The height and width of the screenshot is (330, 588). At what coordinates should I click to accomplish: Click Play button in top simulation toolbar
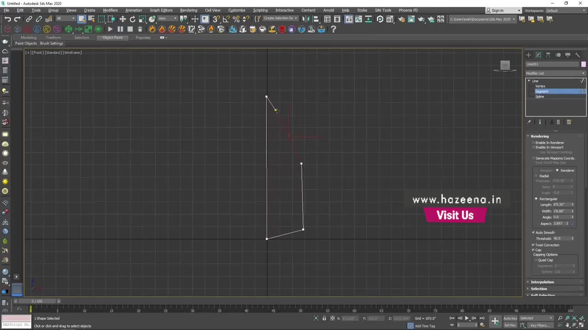110,29
